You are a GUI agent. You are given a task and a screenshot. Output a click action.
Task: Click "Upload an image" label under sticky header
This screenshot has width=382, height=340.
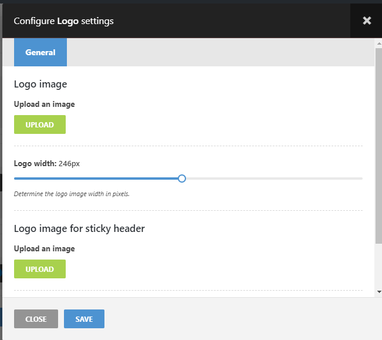point(45,249)
